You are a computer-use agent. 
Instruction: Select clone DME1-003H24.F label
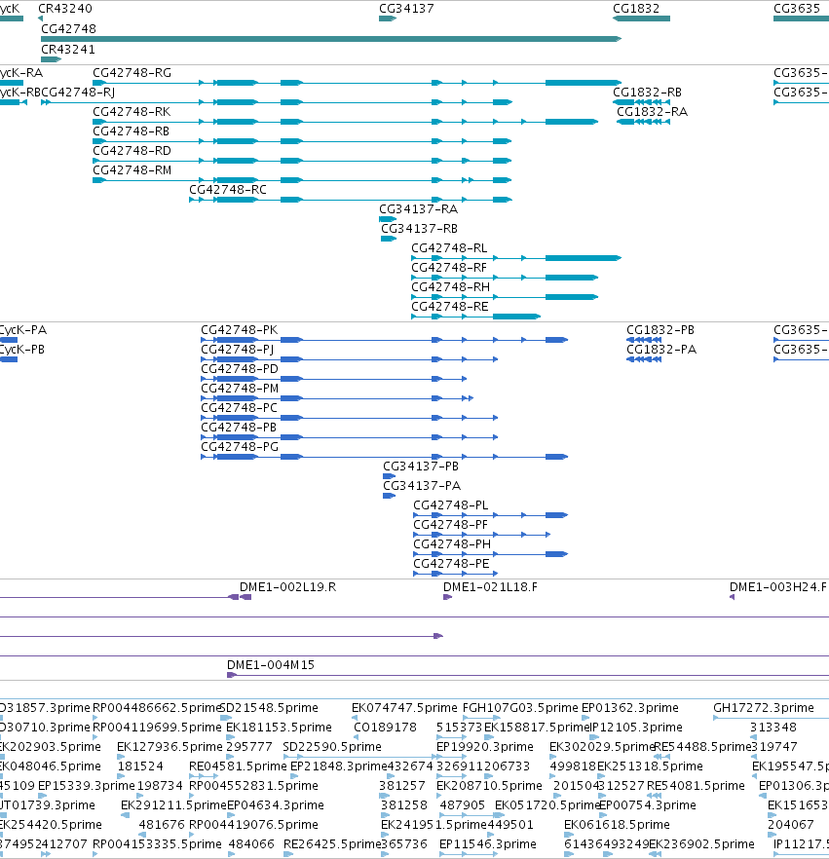point(777,587)
